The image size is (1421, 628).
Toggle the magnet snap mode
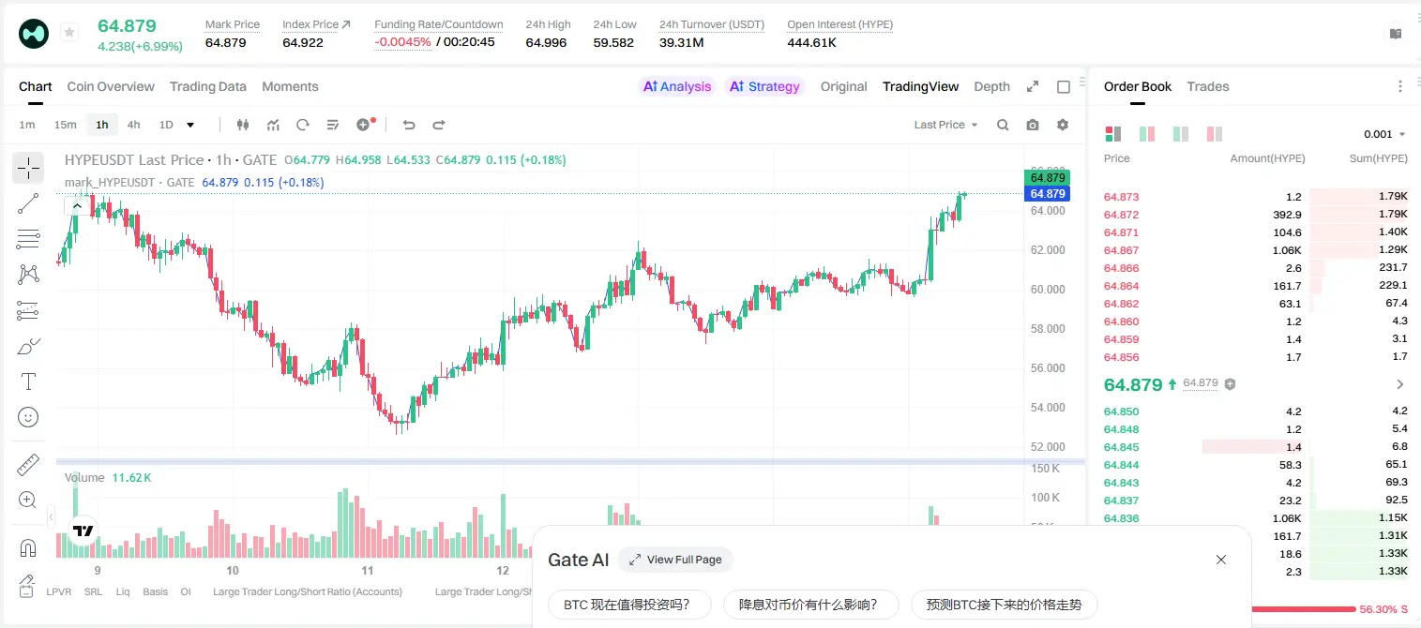[28, 547]
